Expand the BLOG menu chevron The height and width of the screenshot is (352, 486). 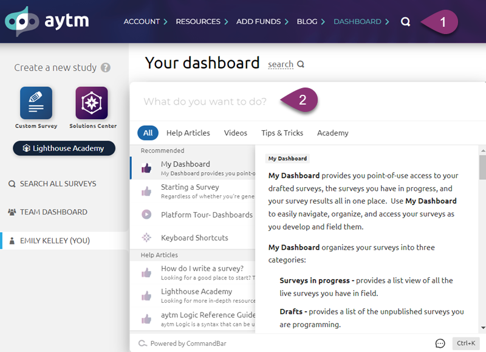click(323, 22)
